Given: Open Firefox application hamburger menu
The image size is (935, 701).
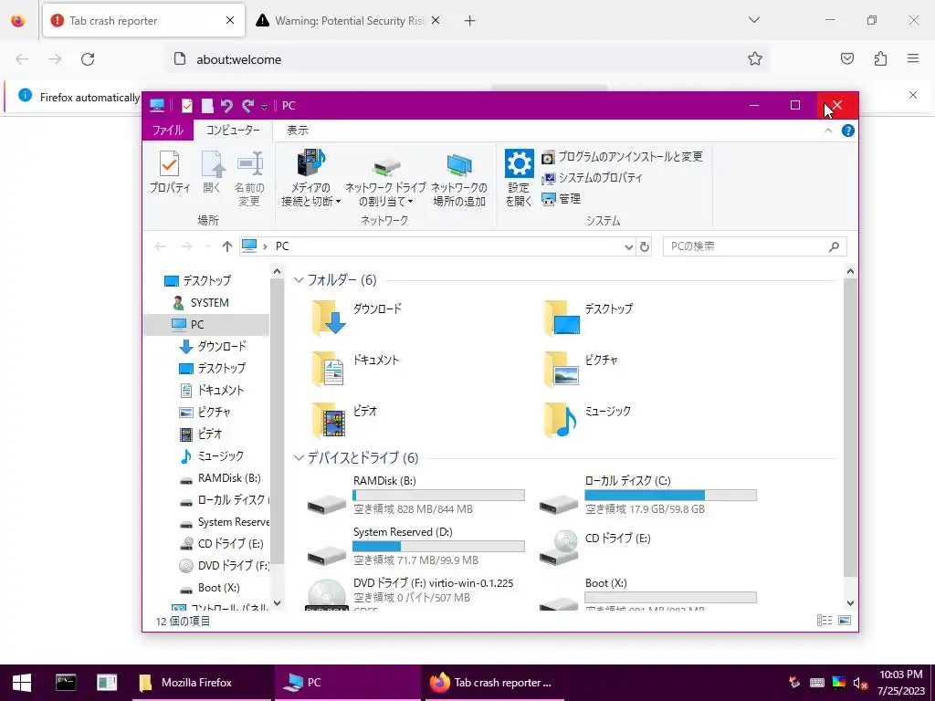Looking at the screenshot, I should pyautogui.click(x=913, y=58).
